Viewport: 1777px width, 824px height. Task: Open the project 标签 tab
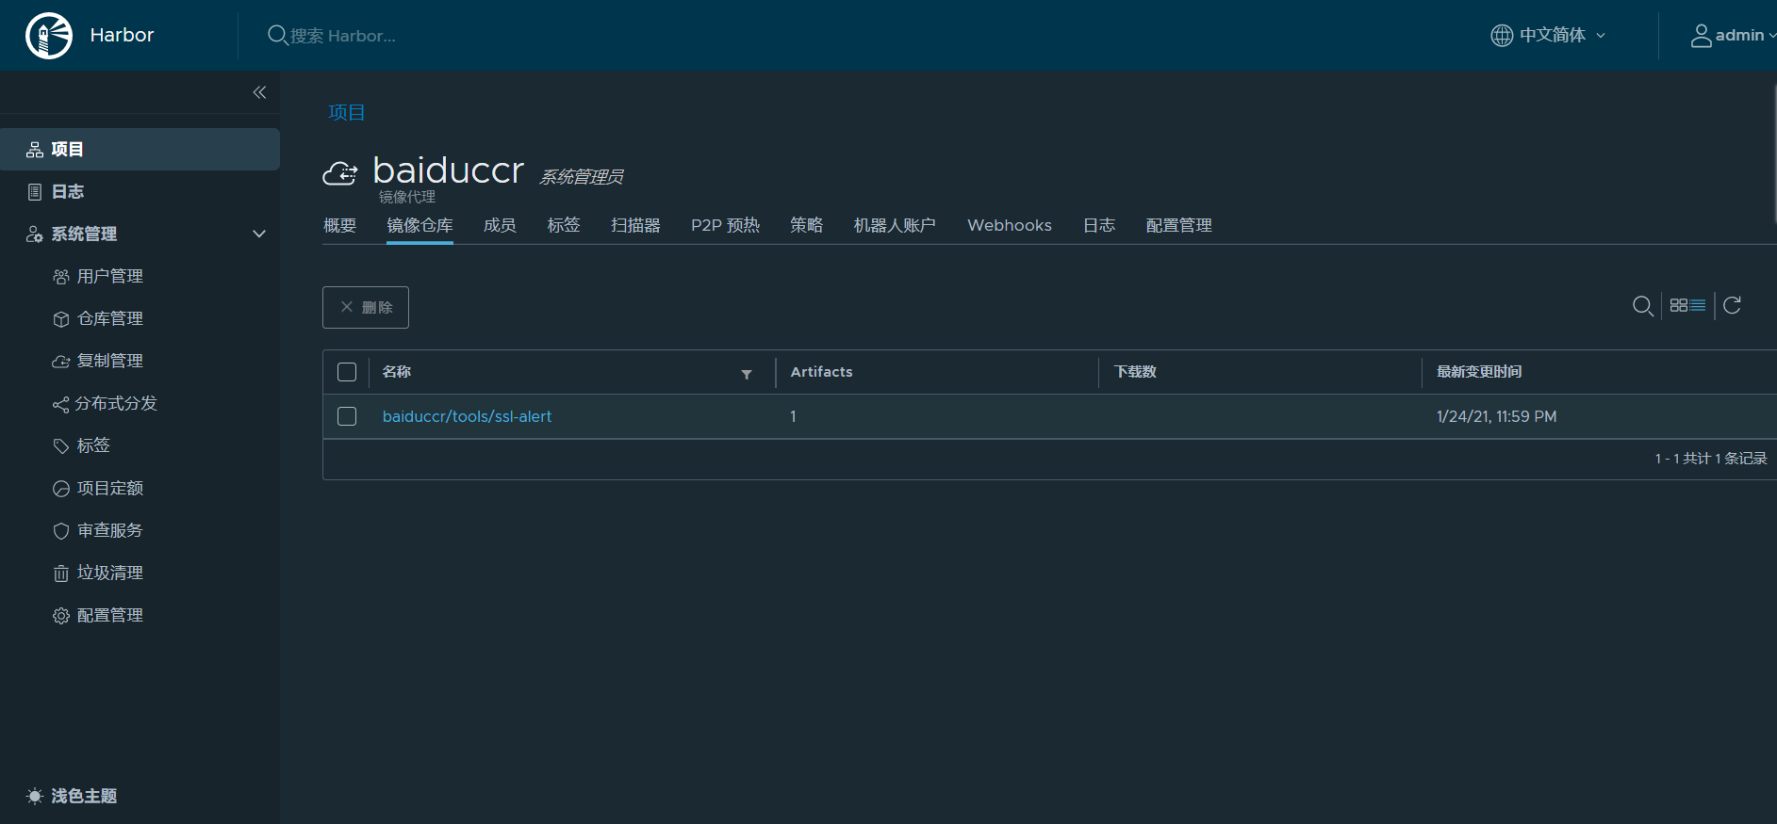pos(564,225)
